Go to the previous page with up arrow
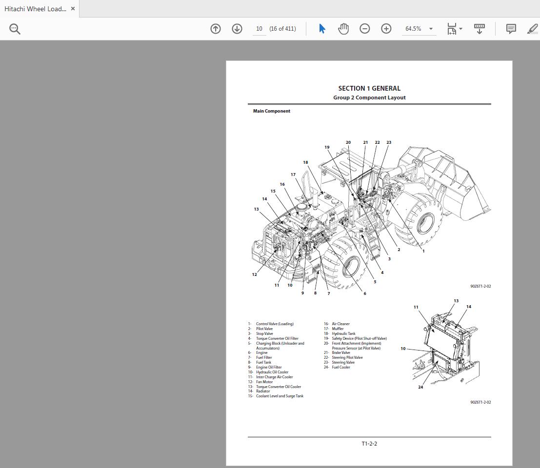Screen dimensions: 540x468 pyautogui.click(x=215, y=29)
